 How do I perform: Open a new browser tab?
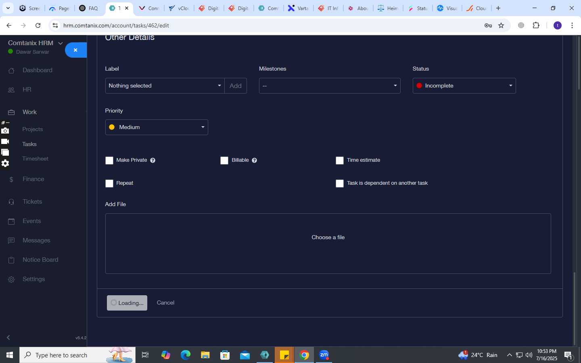tap(498, 8)
